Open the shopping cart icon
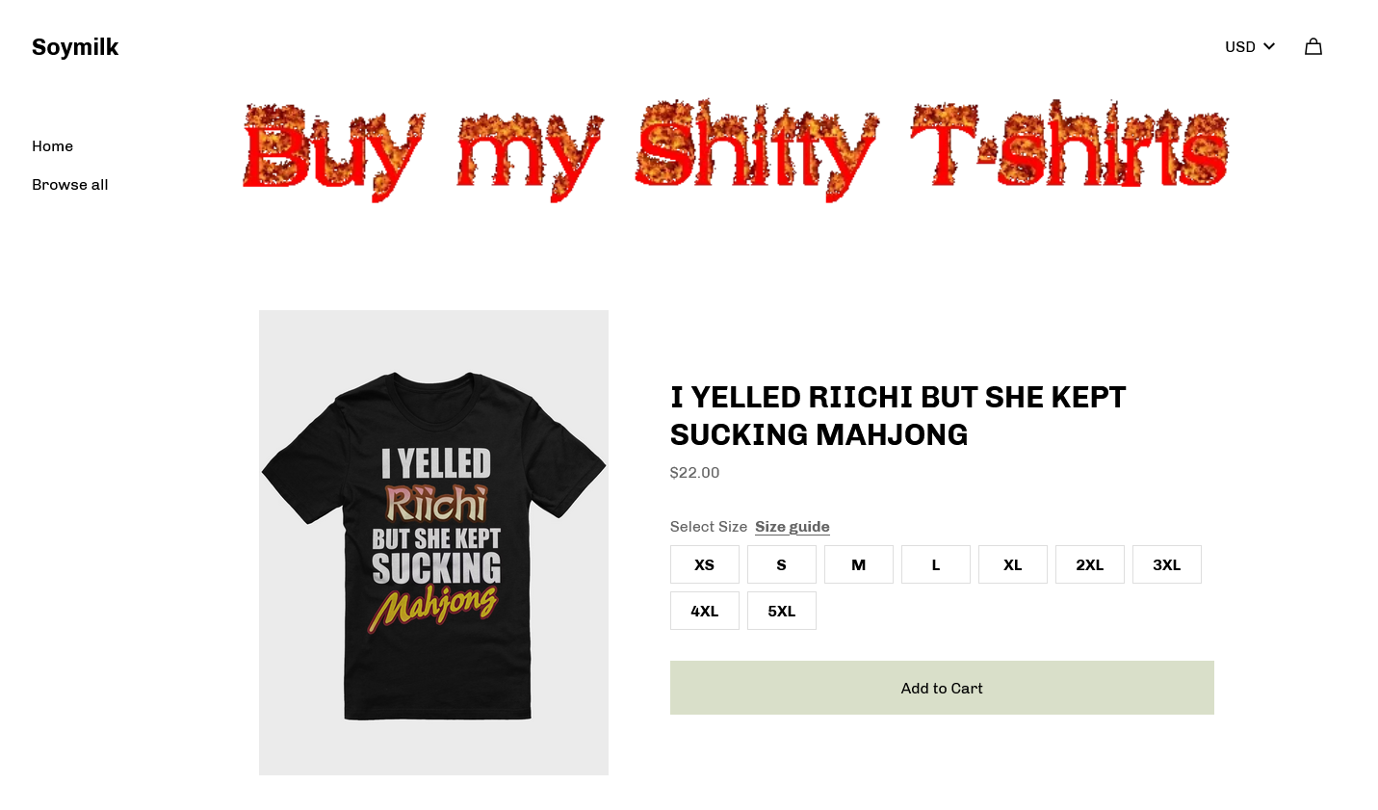The width and height of the screenshot is (1378, 810). coord(1313,46)
